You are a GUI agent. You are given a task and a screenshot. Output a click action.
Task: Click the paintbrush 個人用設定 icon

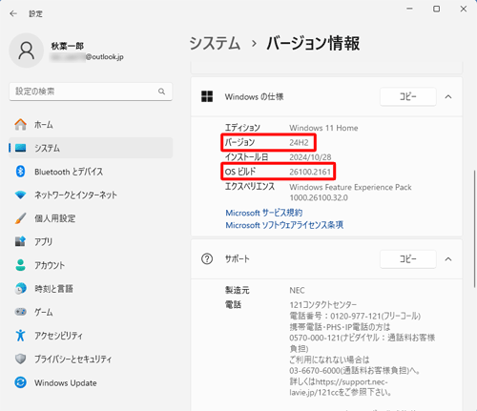tap(21, 218)
